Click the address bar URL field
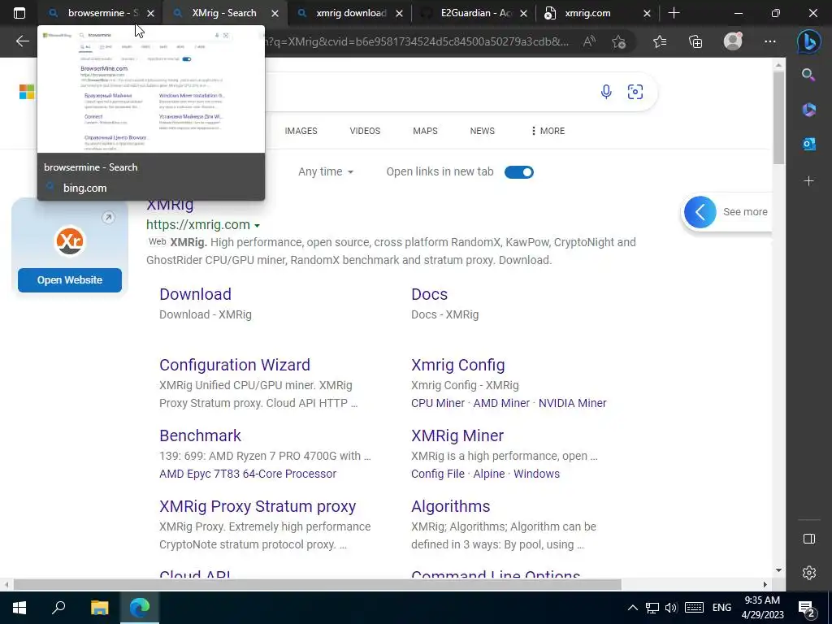The width and height of the screenshot is (832, 624). click(x=417, y=41)
